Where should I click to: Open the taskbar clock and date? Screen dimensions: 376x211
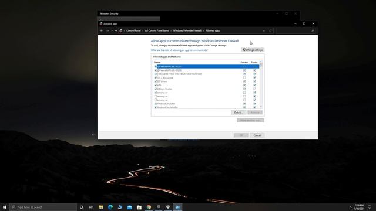coord(359,207)
